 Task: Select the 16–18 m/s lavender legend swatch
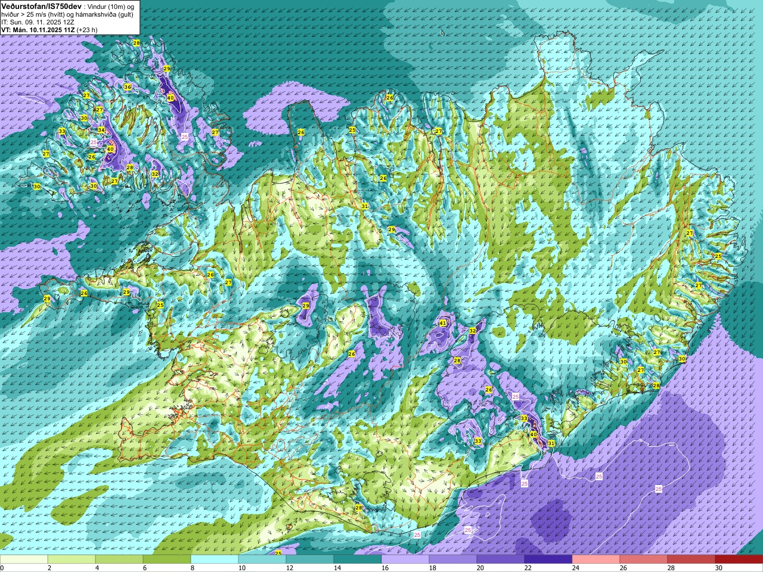click(x=405, y=559)
